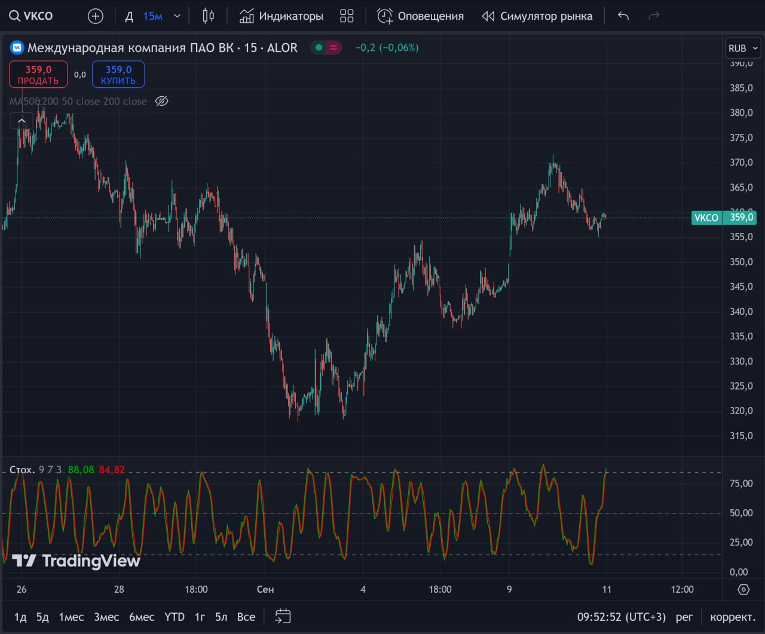Image resolution: width=765 pixels, height=634 pixels.
Task: Click the 09:52:52 (UTC+3) timezone clock
Action: click(x=622, y=617)
